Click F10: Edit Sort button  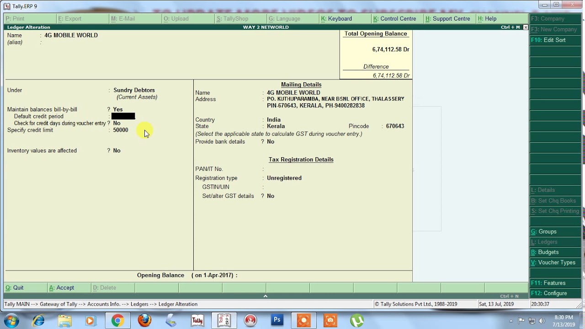click(x=554, y=40)
